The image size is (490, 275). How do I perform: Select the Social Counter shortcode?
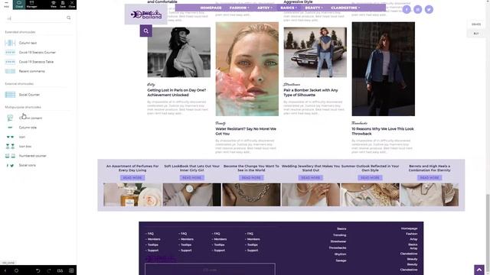coord(22,95)
